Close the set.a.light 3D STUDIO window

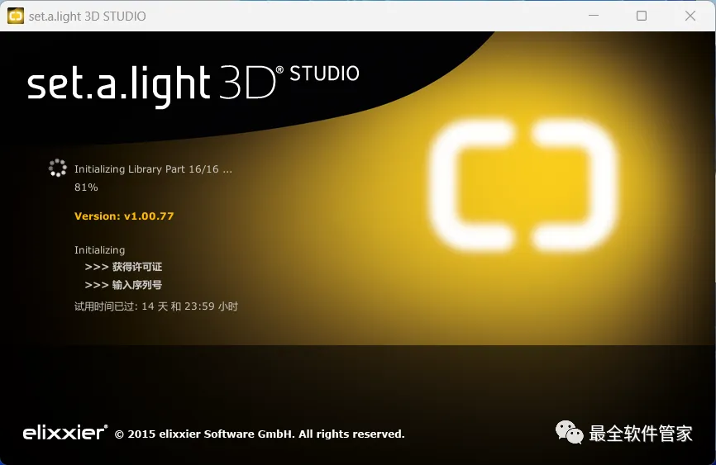690,16
